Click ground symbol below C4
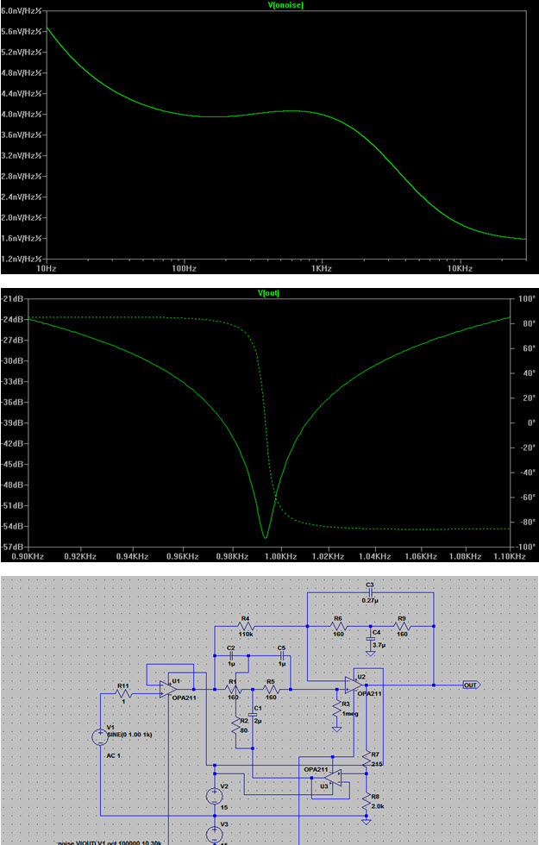 click(x=370, y=654)
